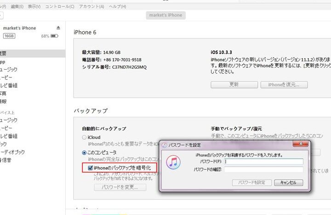Image resolution: width=331 pixels, height=215 pixels.
Task: Click the phone number +86 170-7031-9518
Action: point(122,60)
